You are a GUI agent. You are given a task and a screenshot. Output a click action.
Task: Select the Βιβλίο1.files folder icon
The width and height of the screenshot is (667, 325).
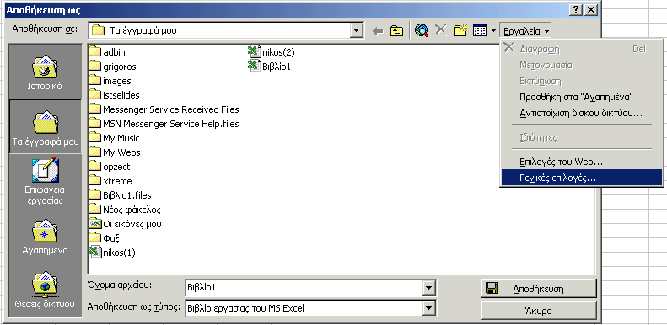tap(94, 195)
